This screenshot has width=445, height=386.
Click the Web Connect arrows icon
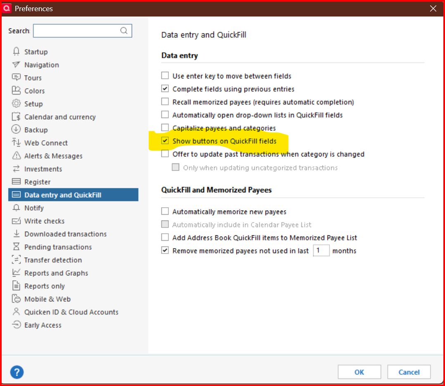tap(16, 142)
